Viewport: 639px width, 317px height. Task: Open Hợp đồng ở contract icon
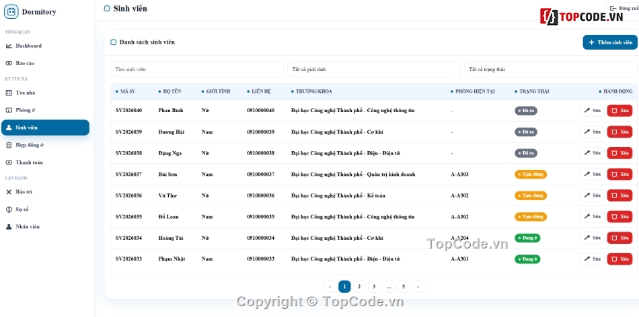pyautogui.click(x=9, y=145)
